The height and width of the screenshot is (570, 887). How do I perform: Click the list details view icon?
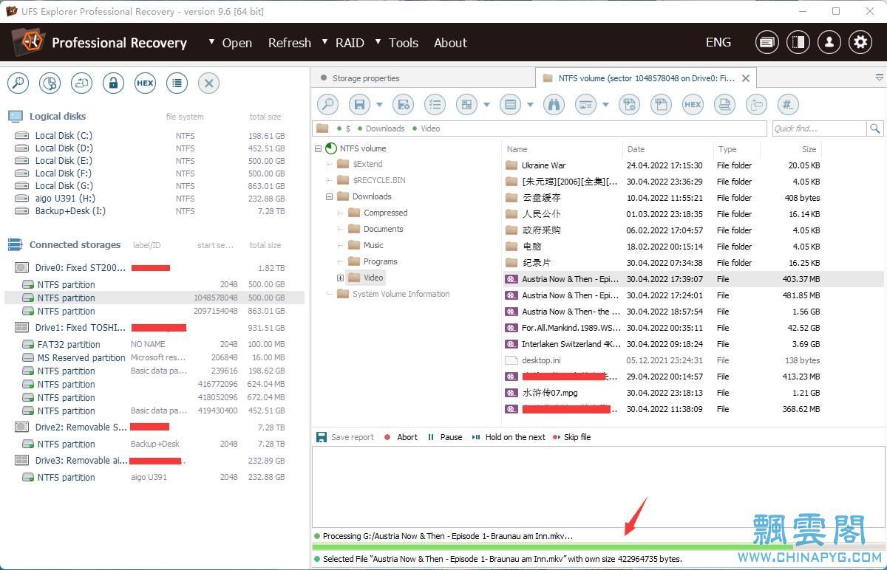[510, 104]
